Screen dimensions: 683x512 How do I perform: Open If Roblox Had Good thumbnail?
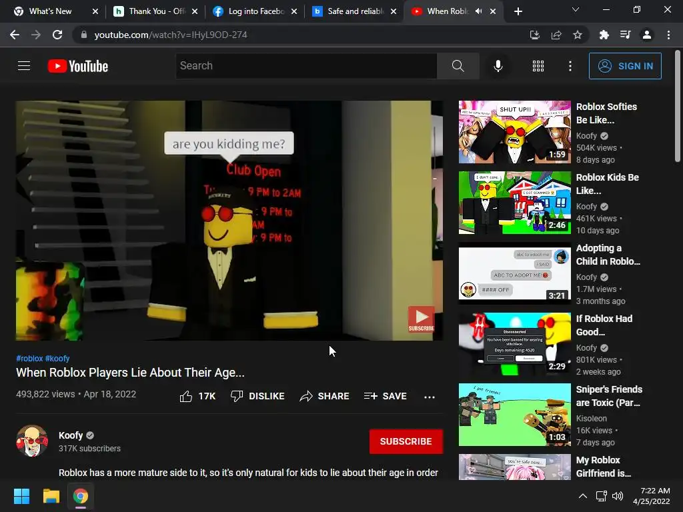[x=514, y=344]
